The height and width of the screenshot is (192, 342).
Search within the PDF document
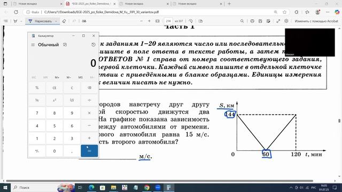(x=242, y=21)
